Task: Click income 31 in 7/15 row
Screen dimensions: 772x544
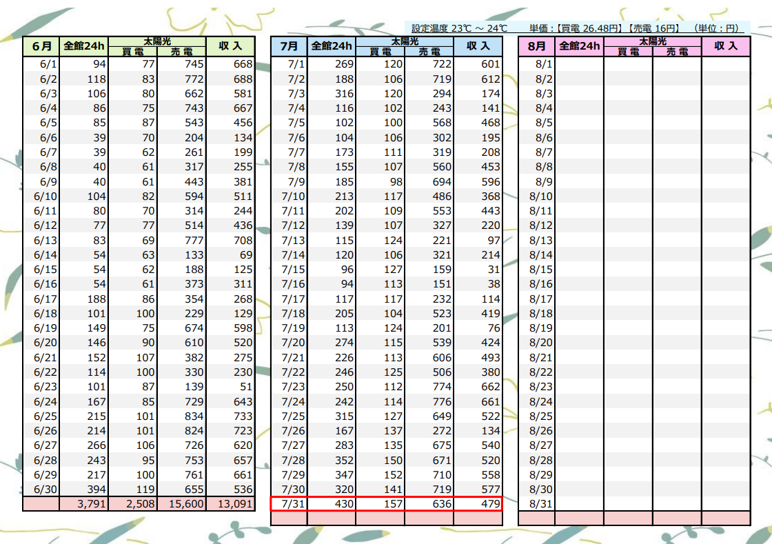Action: coord(478,270)
